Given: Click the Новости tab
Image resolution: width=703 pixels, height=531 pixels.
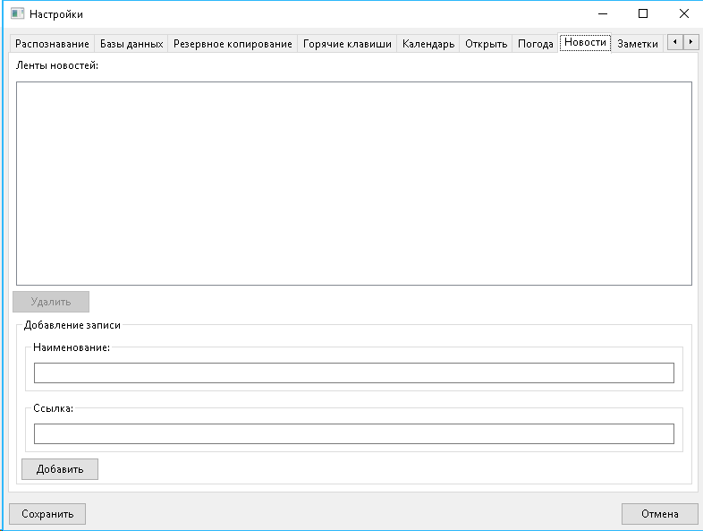Looking at the screenshot, I should (x=585, y=43).
